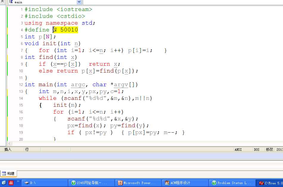
Task: Click the DOS line-ending status field
Action: pyautogui.click(x=256, y=150)
